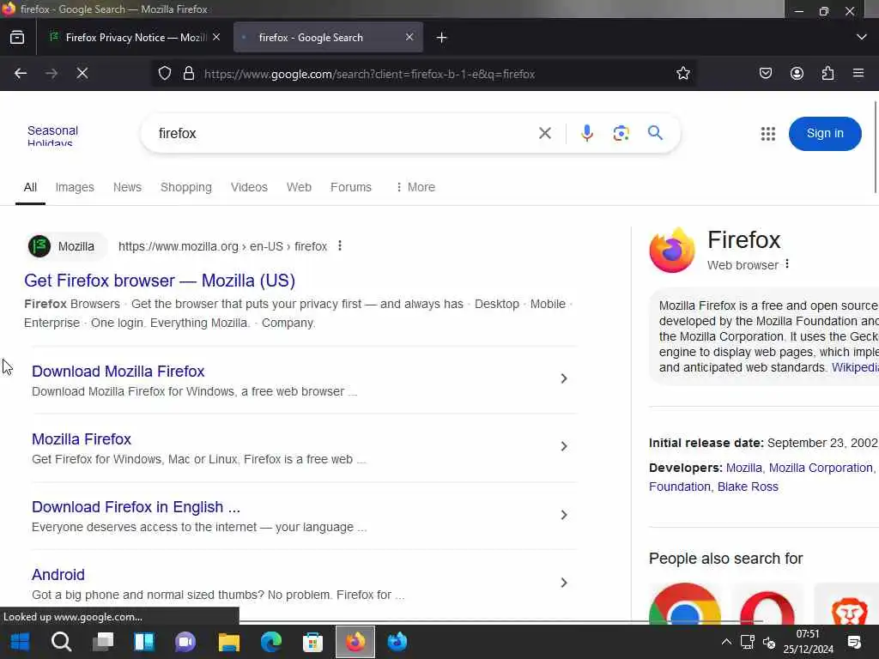Close the Firefox Privacy Notice tab
Screen dimensions: 879x659
(216, 37)
